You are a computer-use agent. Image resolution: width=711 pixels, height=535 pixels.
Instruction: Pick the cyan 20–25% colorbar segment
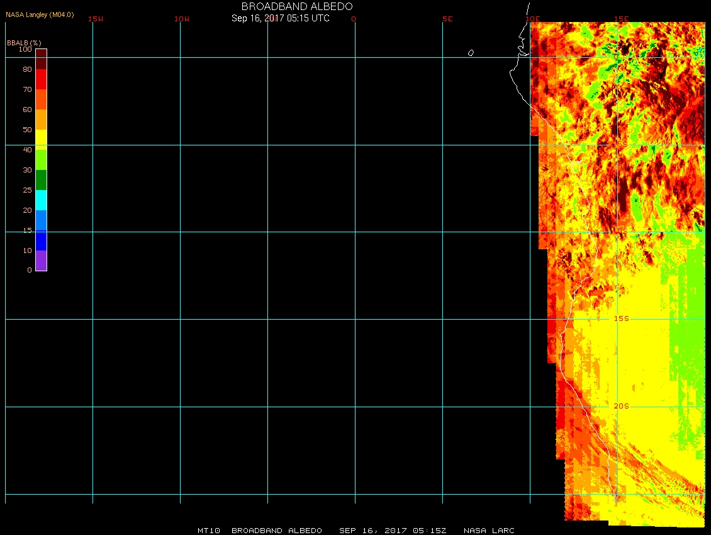click(41, 200)
